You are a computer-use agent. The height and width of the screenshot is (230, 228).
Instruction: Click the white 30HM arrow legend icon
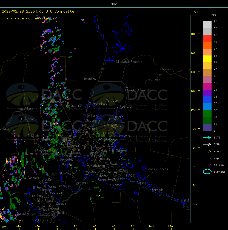coord(207,144)
